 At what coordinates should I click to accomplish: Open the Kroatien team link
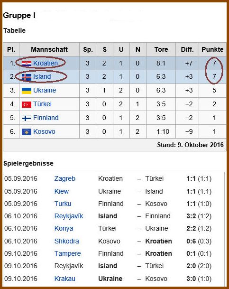[x=46, y=63]
